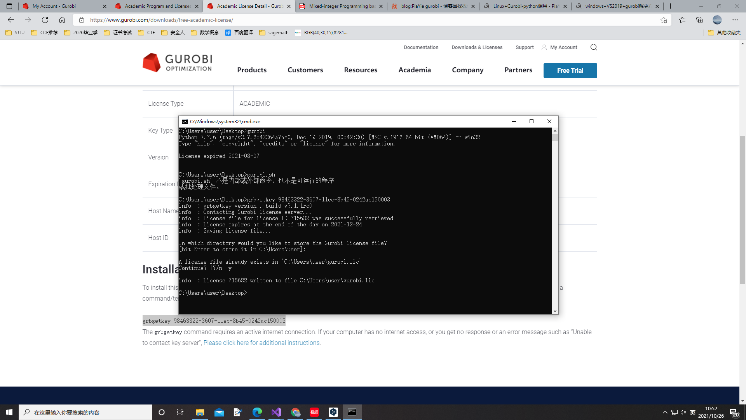Viewport: 746px width, 420px height.
Task: Switch to Academic Program and Licenses tab
Action: tap(157, 6)
